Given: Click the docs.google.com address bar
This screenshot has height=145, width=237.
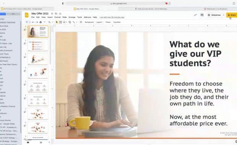Looking at the screenshot, I should (x=118, y=3).
